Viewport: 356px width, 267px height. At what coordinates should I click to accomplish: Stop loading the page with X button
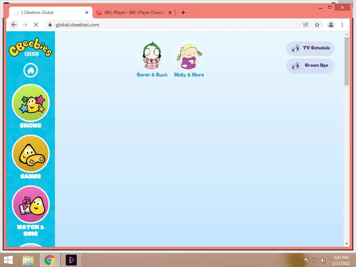coord(36,25)
